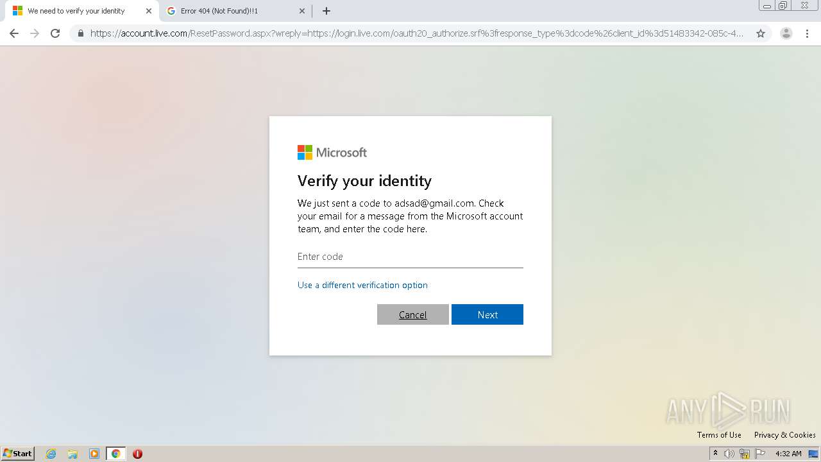Click the Show desktop icon beside the clock
Viewport: 821px width, 462px height.
click(813, 454)
